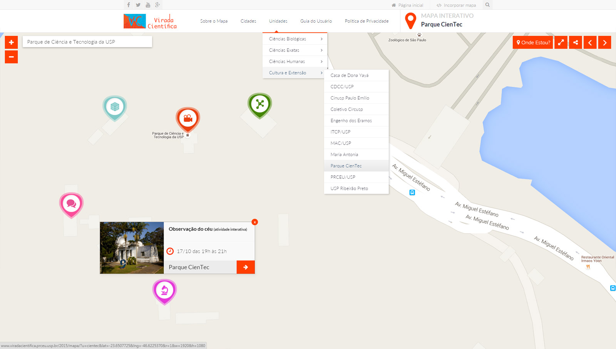Image resolution: width=616 pixels, height=349 pixels.
Task: Open the Cidades menu
Action: point(248,21)
